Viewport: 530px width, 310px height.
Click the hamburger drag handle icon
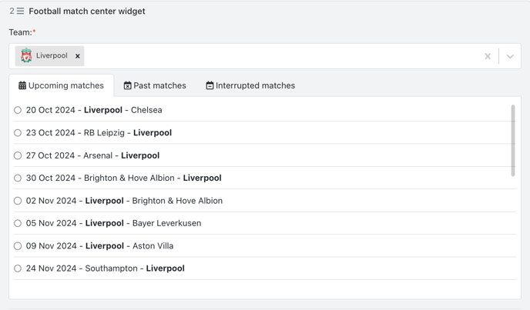coord(20,11)
